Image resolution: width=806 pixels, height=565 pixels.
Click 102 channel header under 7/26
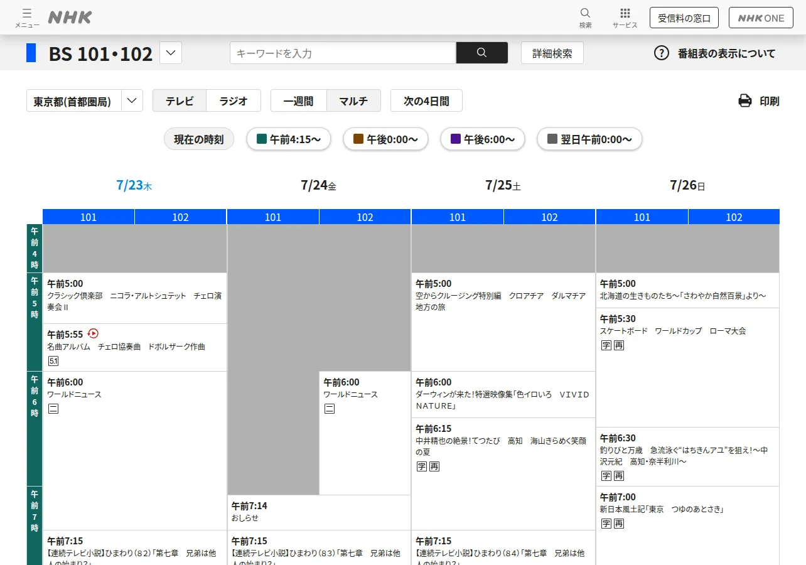pos(734,217)
